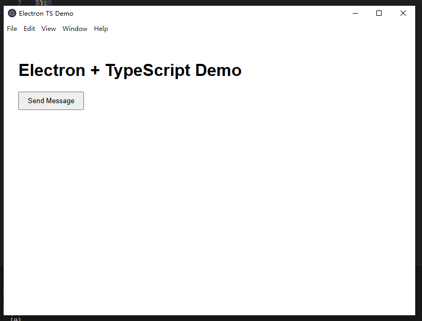The image size is (422, 321).
Task: Maximize the Electron TS Demo window
Action: [379, 13]
